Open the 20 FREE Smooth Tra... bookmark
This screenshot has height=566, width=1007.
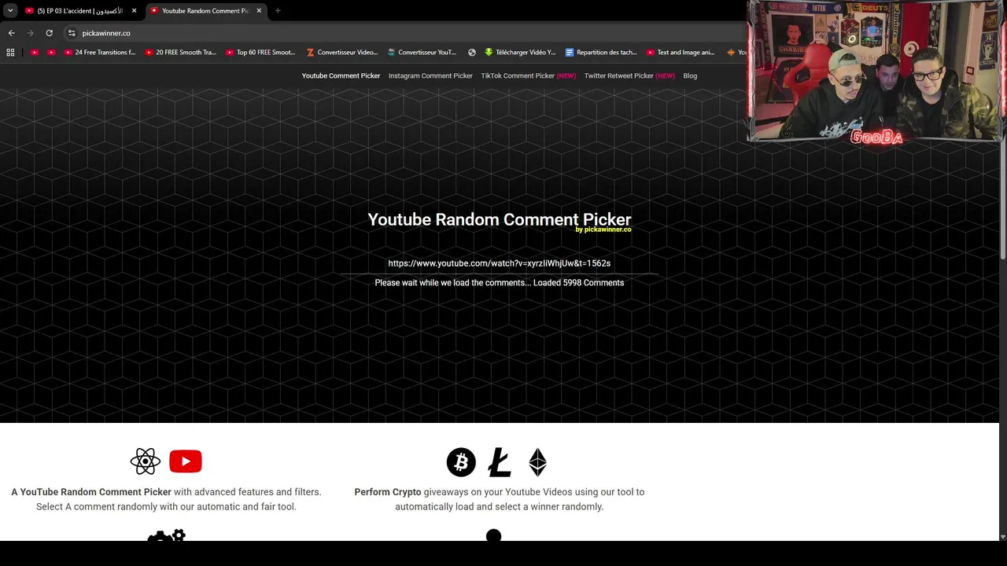[x=181, y=53]
